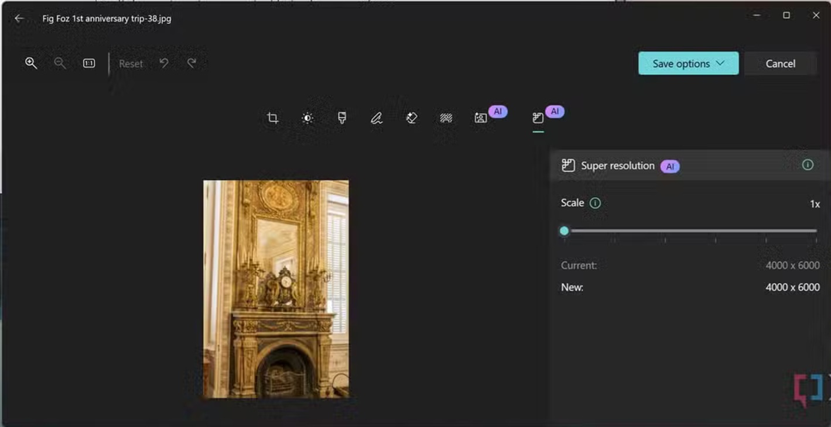Click the file name Fig Foz title
The width and height of the screenshot is (831, 427).
[x=107, y=18]
